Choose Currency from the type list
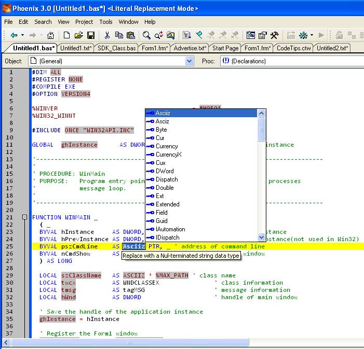Viewport: 364px width, 349px height. pos(201,146)
